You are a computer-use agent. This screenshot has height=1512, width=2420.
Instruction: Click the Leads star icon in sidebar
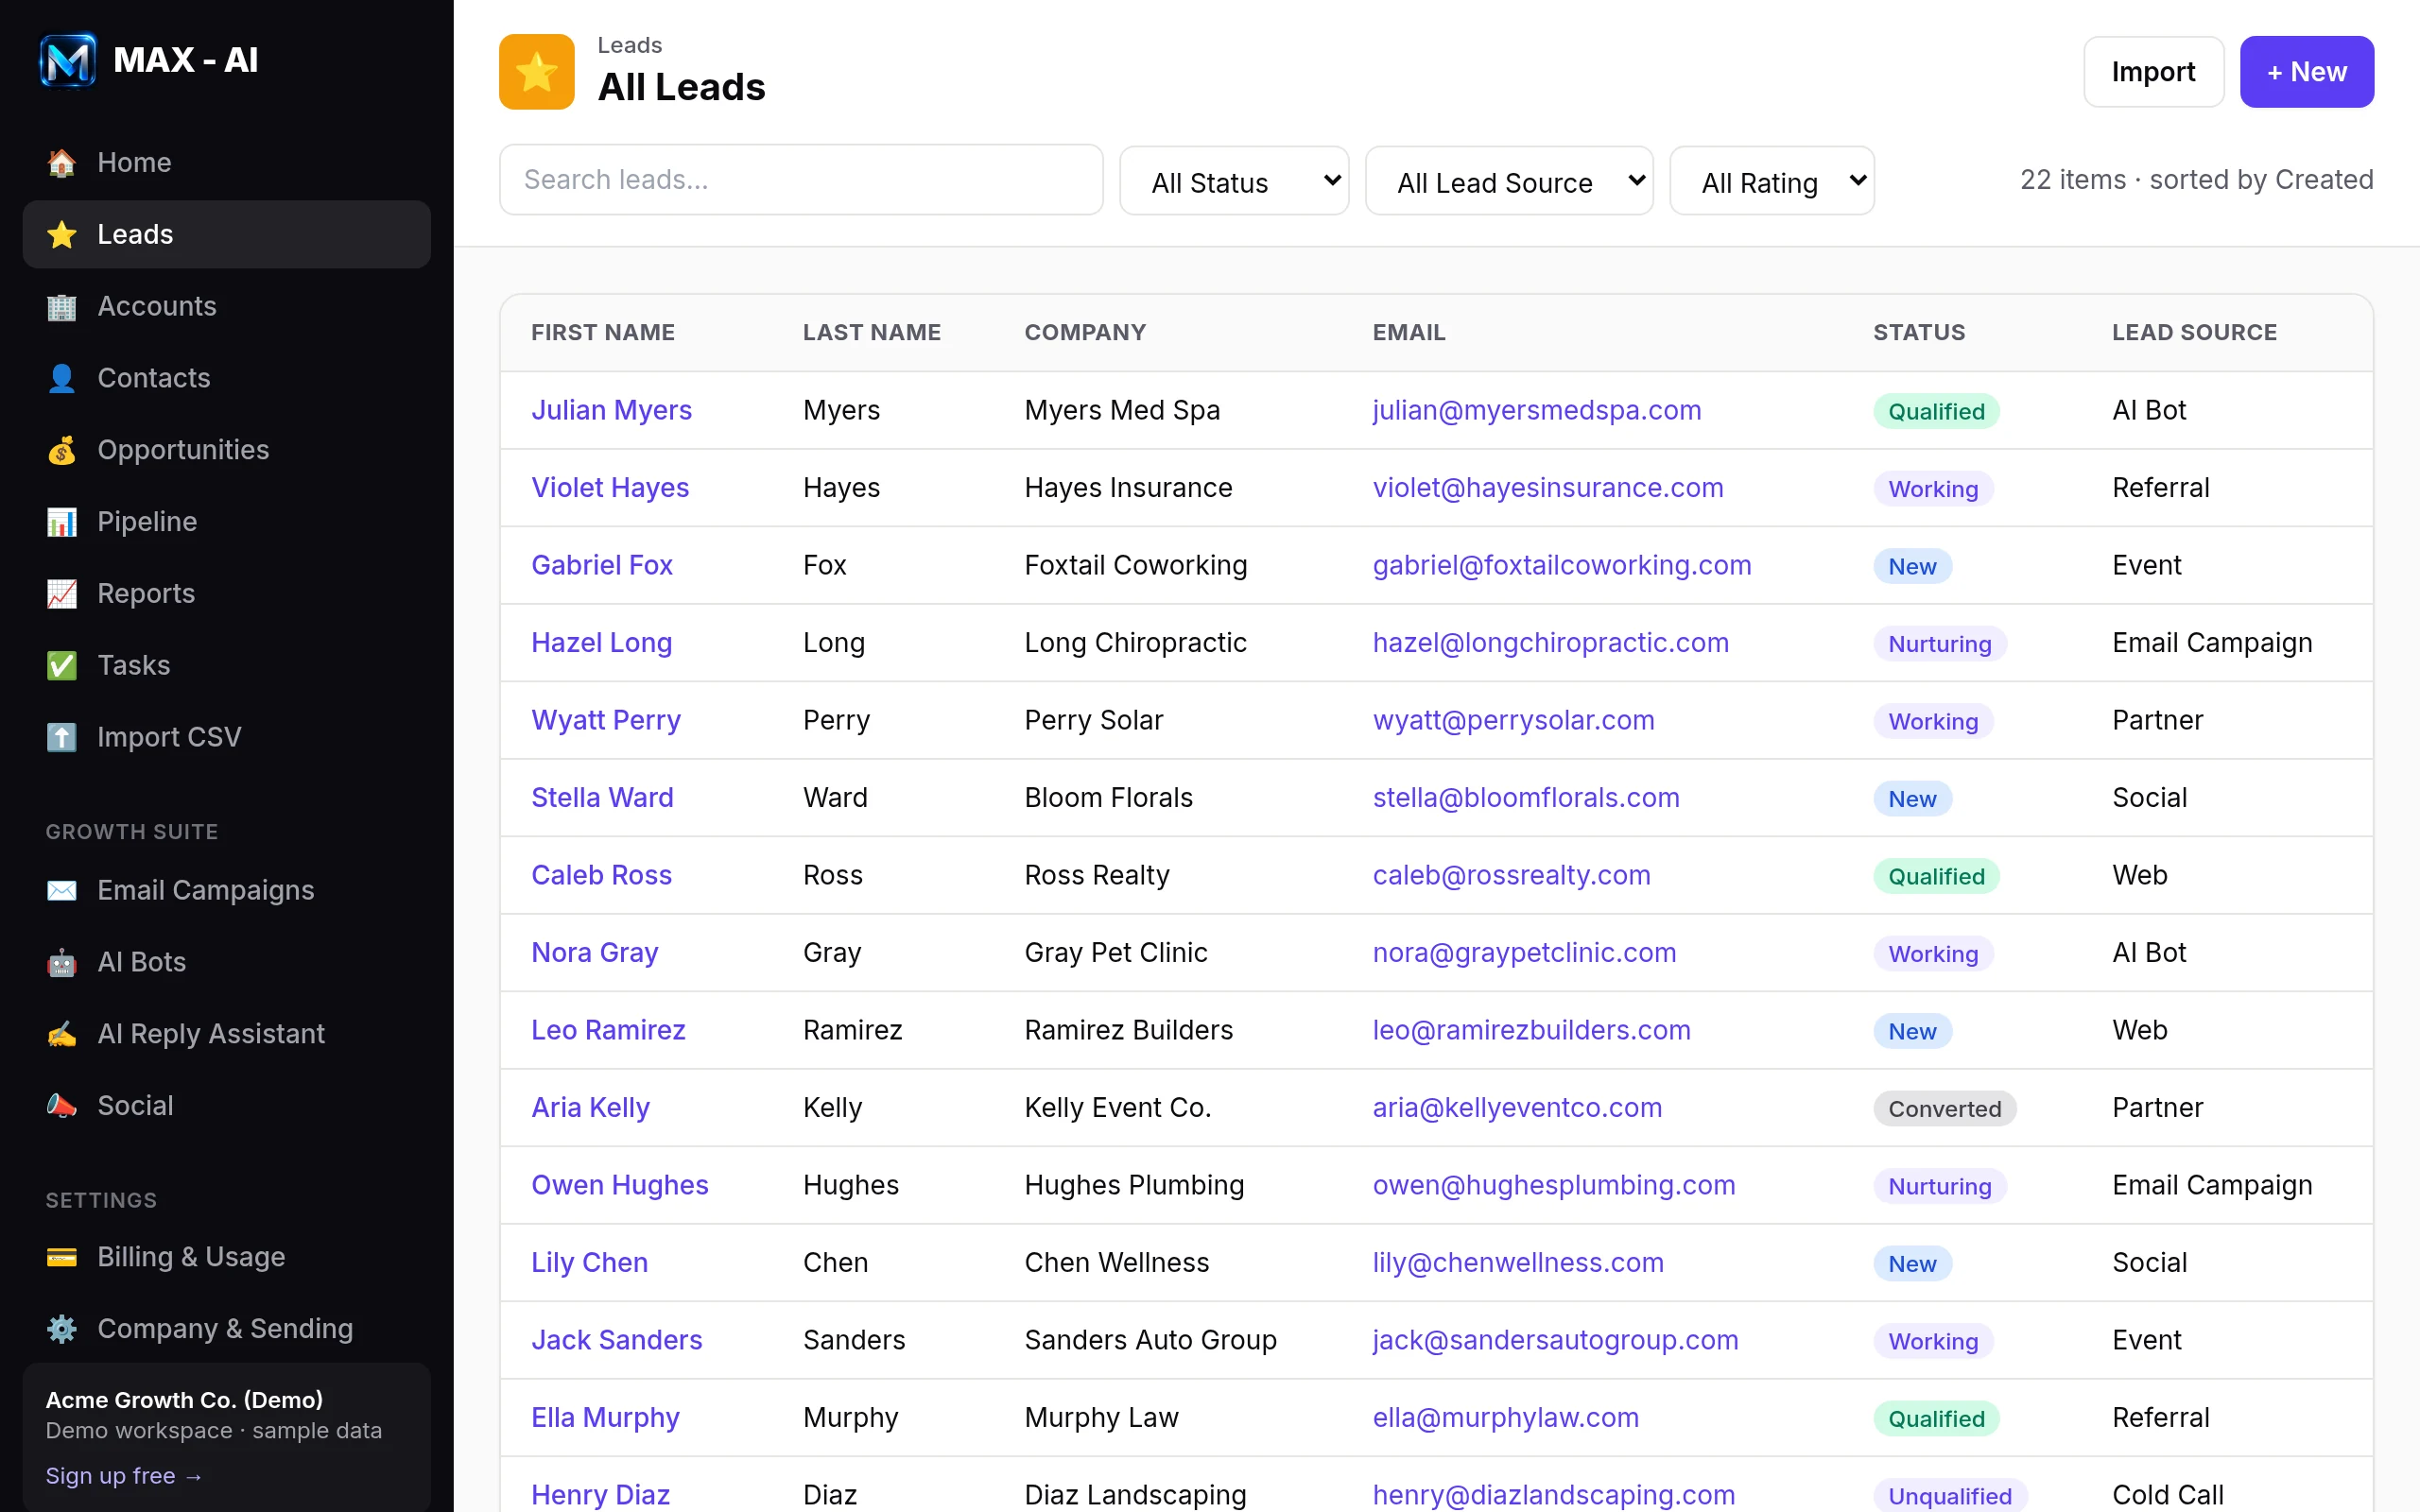(62, 234)
